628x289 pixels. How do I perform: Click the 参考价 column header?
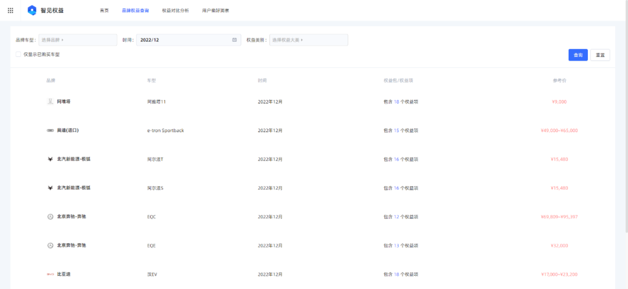click(x=559, y=80)
